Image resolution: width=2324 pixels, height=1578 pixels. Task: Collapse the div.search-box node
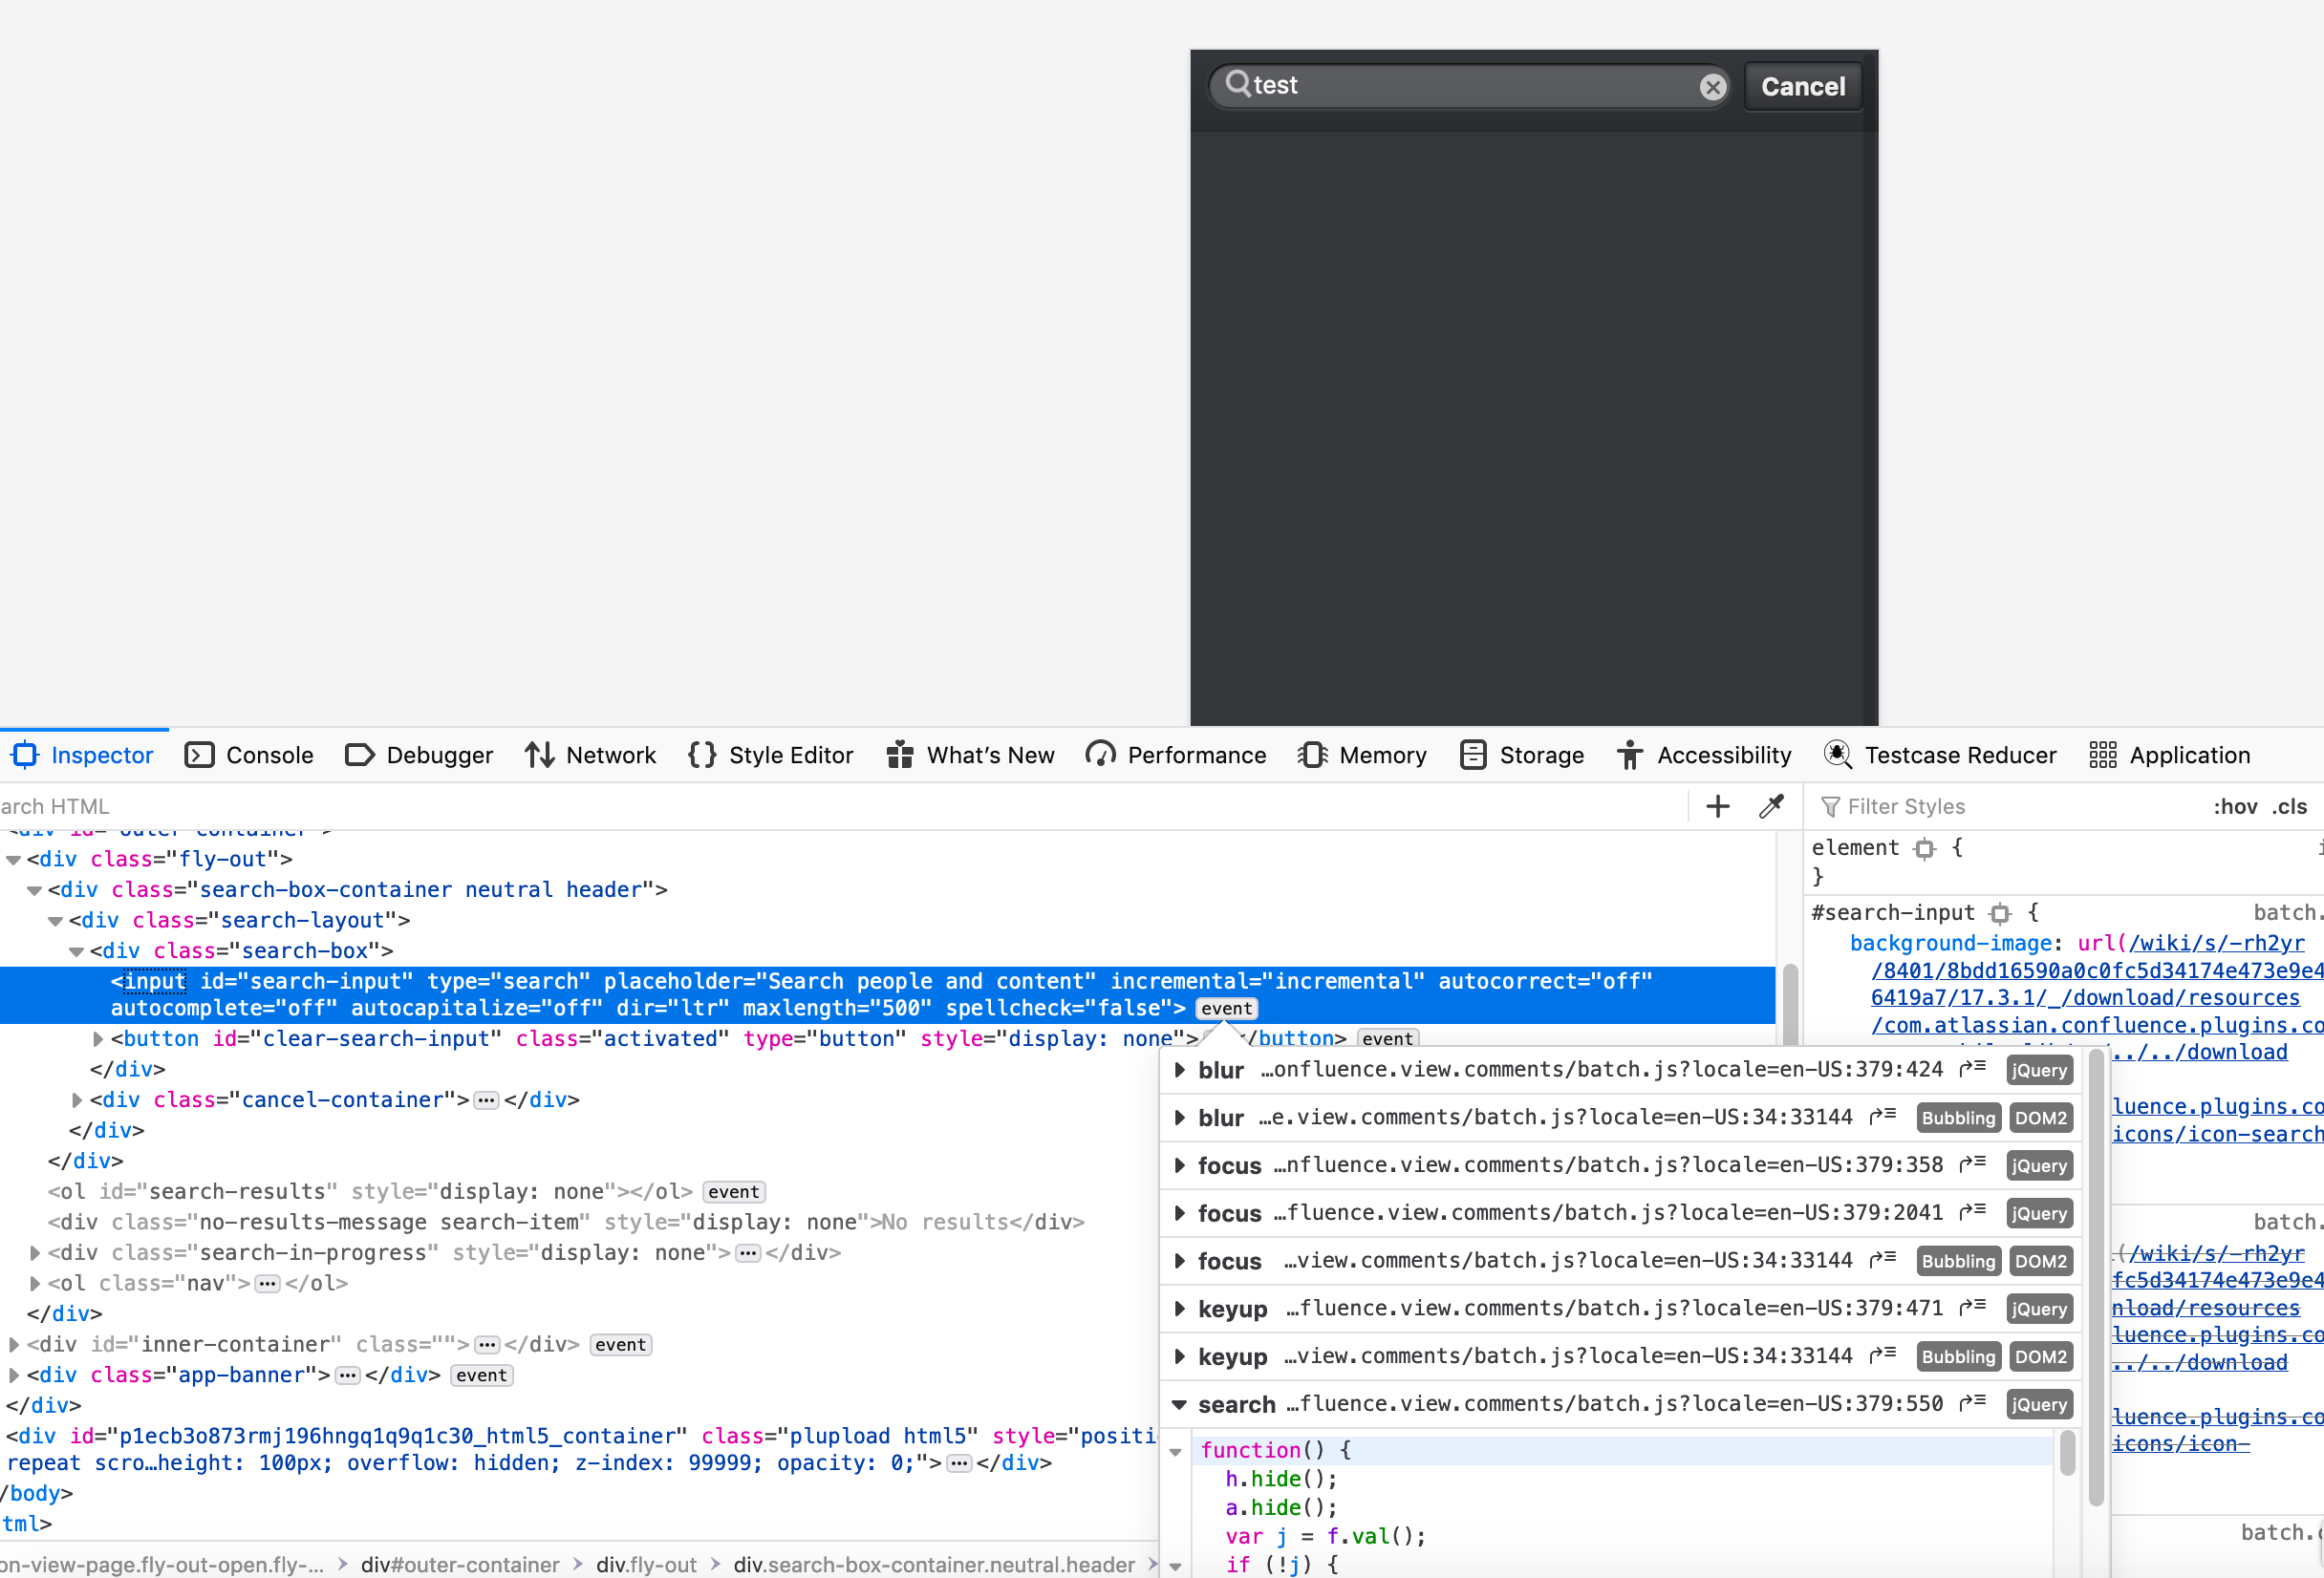77,950
